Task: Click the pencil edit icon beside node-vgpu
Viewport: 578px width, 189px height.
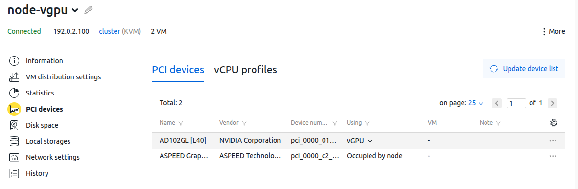Action: click(89, 10)
